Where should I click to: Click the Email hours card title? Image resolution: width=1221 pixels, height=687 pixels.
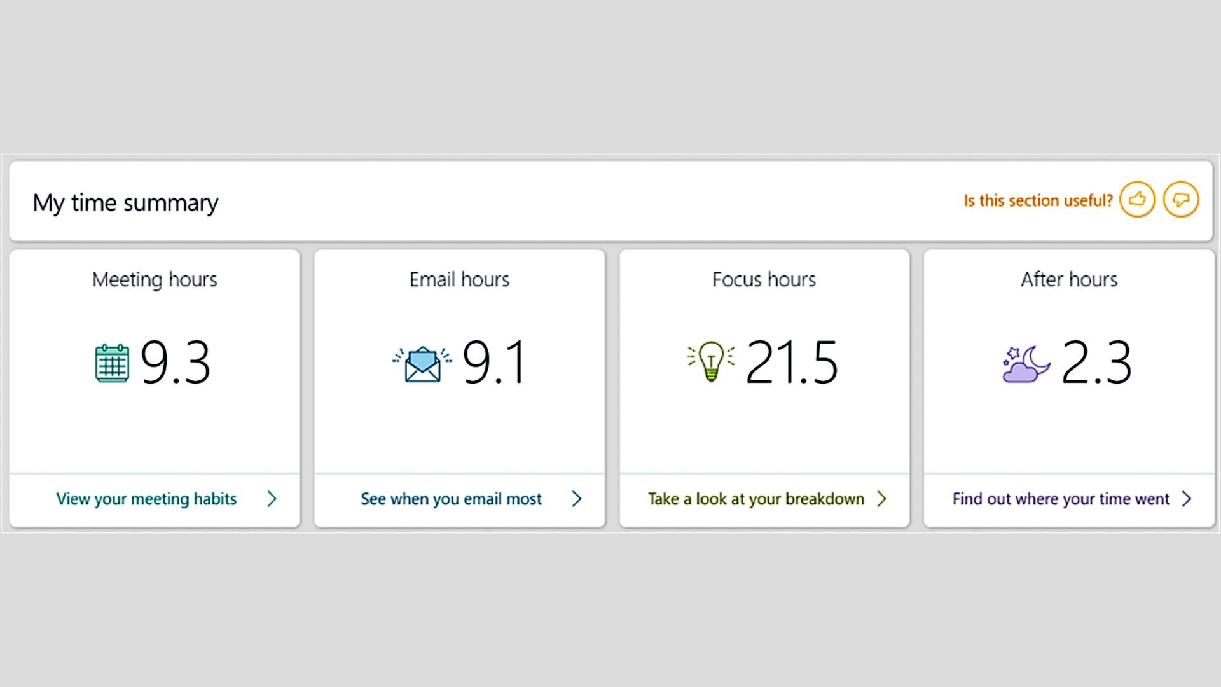[x=459, y=279]
